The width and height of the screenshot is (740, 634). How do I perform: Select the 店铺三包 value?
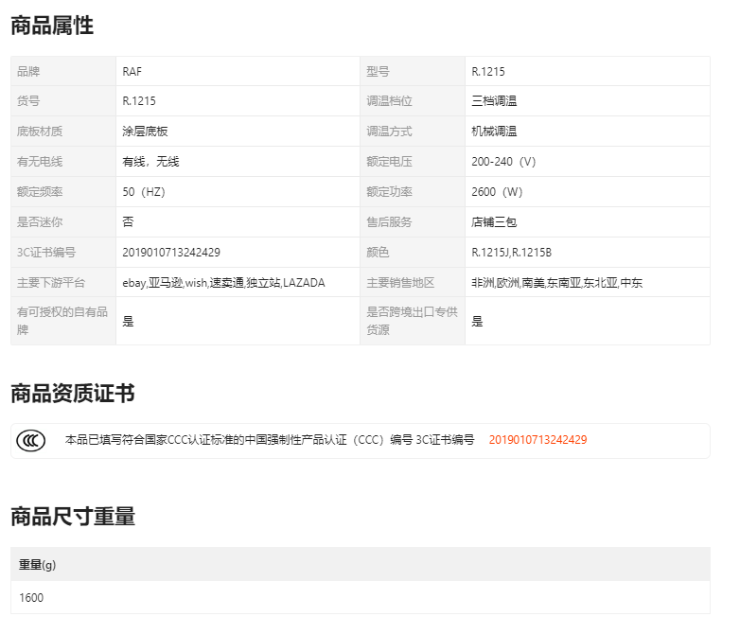pyautogui.click(x=494, y=221)
